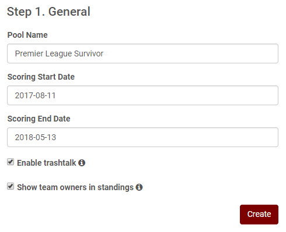Click the Create button
The image size is (286, 232).
[x=259, y=215]
